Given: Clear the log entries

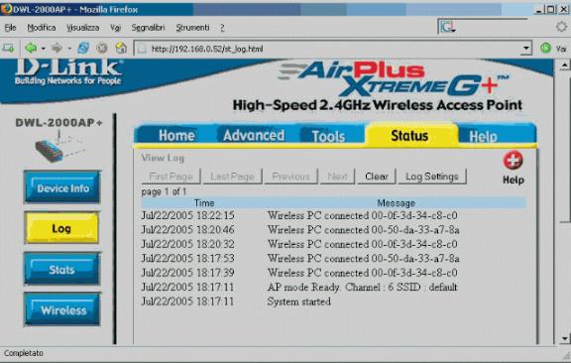Looking at the screenshot, I should (376, 177).
